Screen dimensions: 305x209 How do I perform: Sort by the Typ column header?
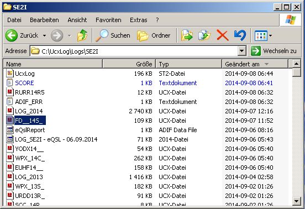[188, 64]
